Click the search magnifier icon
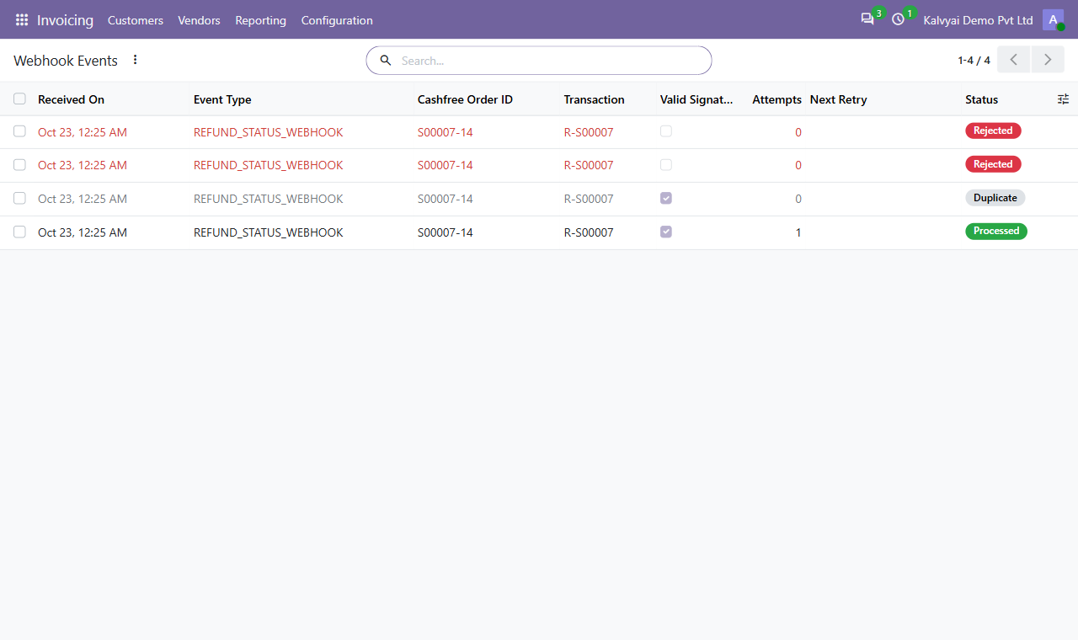Image resolution: width=1078 pixels, height=640 pixels. pos(386,61)
